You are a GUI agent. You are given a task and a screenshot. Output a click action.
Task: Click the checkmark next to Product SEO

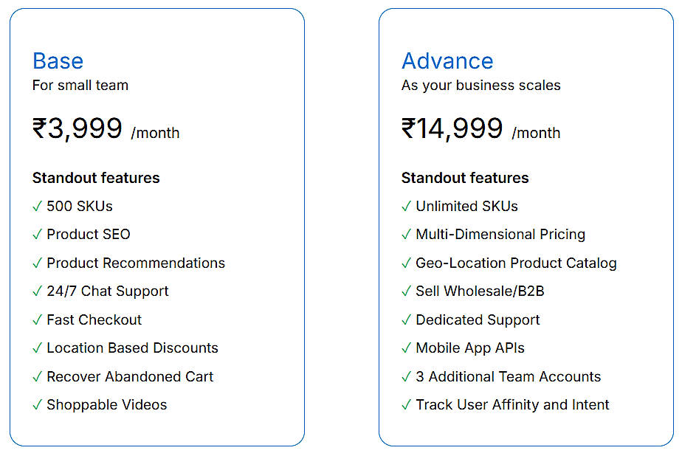(x=38, y=235)
